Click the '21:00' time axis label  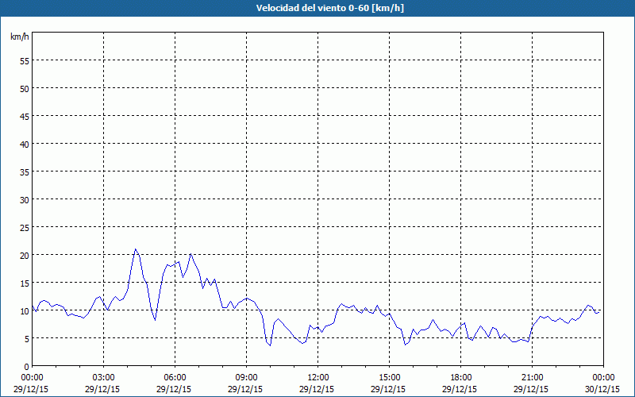532,378
